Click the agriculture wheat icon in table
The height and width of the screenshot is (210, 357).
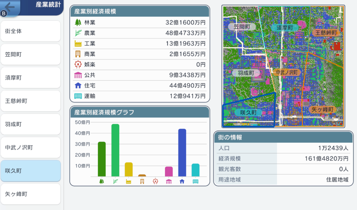point(77,33)
